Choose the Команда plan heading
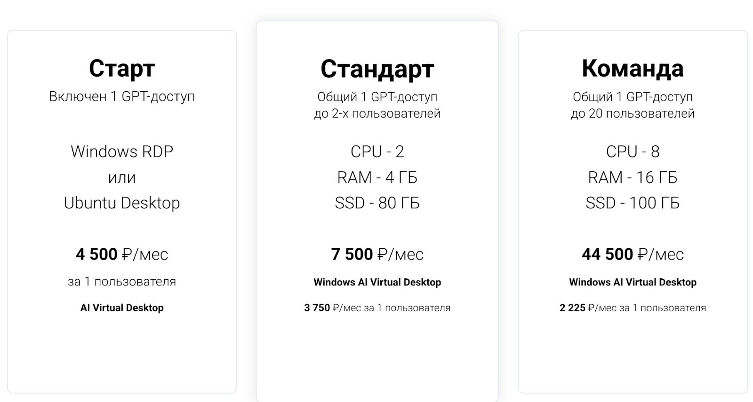 [633, 69]
